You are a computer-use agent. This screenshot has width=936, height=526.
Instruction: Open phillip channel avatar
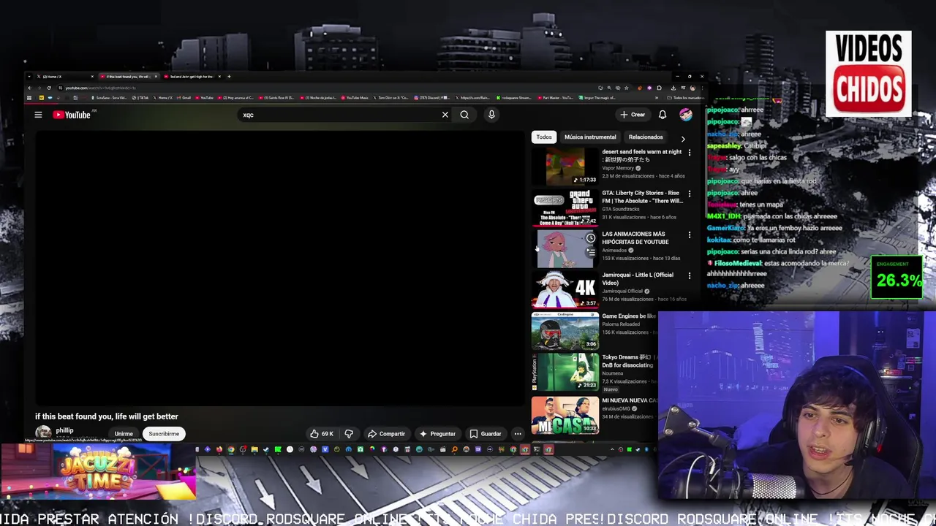43,433
